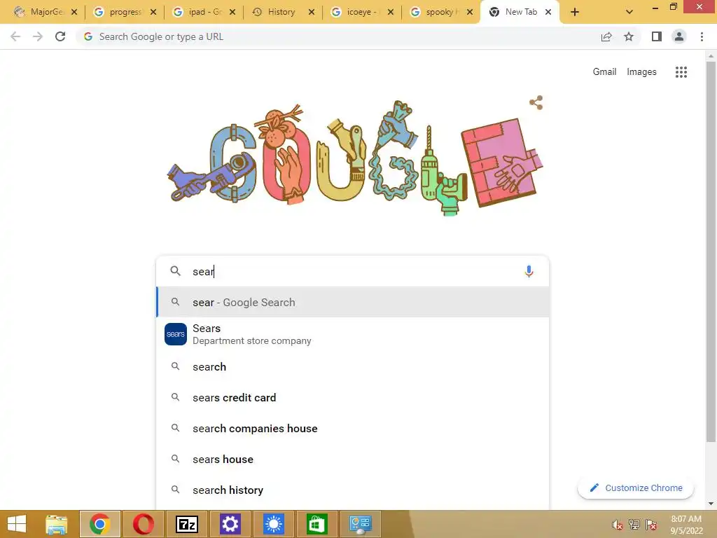This screenshot has width=717, height=538.
Task: Click the page vertical scrollbar
Action: (x=711, y=251)
